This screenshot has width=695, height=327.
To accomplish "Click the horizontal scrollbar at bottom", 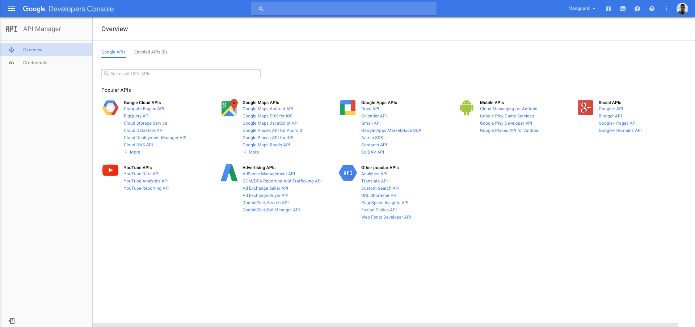I will tap(386, 325).
